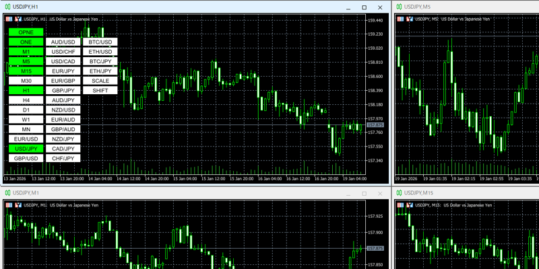
Task: Toggle the green OPNE button
Action: coord(26,32)
